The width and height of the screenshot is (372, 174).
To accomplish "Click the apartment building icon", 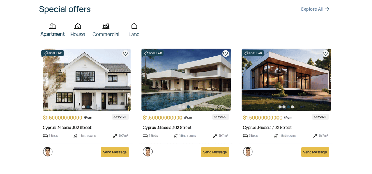I will point(52,26).
